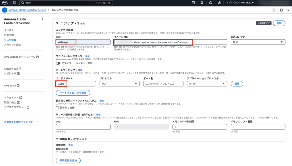Check the 読み取り専用 checkbox

click(57, 108)
